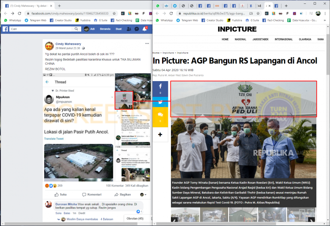330x226 pixels.
Task: Click the yellow comments share button
Action: point(160,117)
